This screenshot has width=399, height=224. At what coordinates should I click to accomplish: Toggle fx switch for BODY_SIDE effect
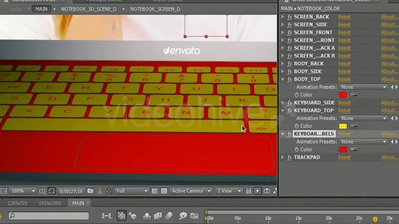click(290, 71)
